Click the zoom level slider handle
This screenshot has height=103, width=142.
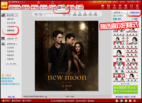44,14
